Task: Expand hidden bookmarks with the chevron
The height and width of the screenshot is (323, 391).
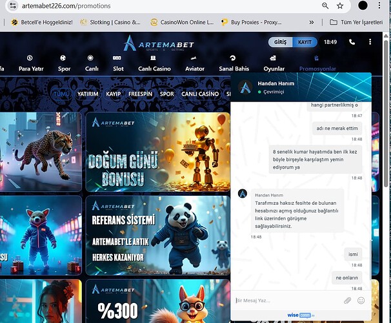Action: click(312, 22)
